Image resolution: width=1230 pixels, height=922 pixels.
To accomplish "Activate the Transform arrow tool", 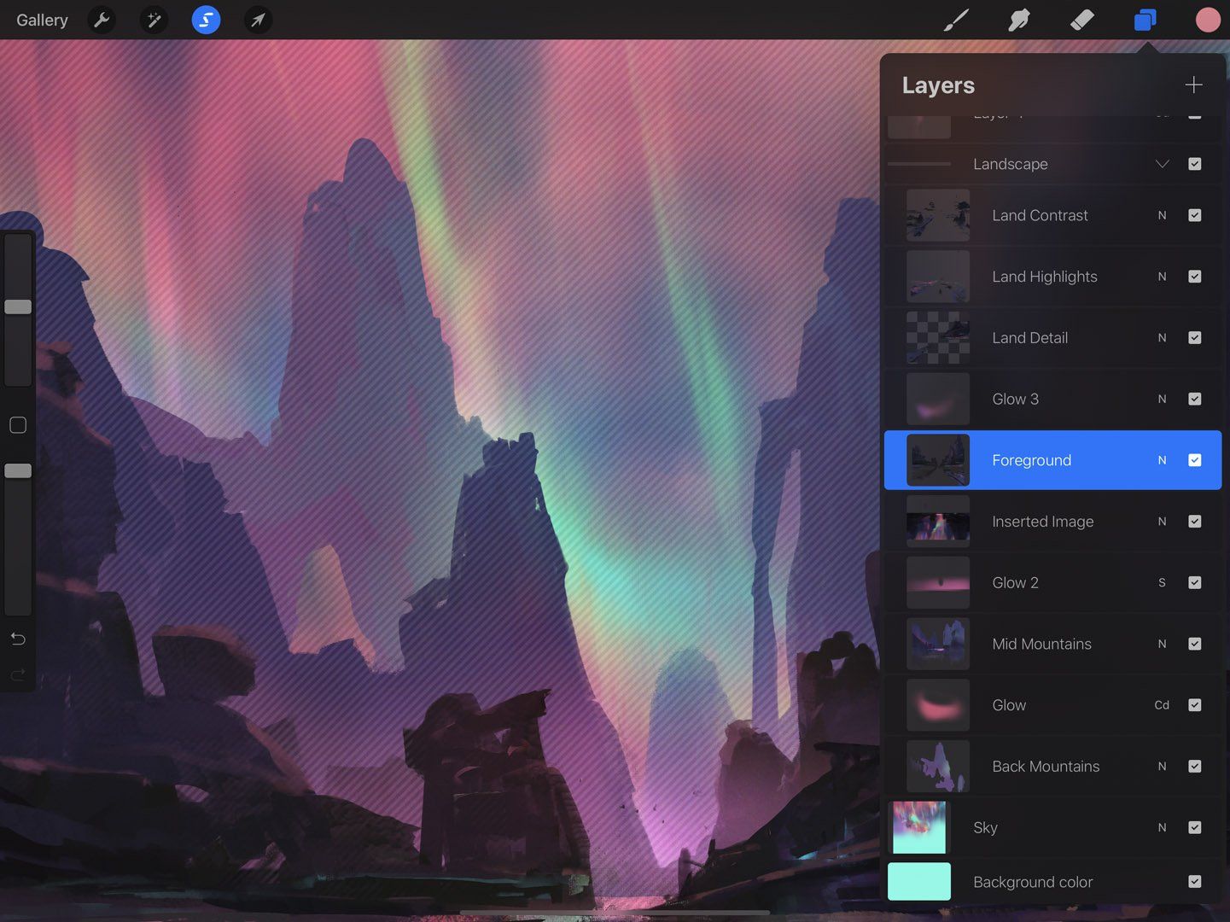I will point(258,20).
